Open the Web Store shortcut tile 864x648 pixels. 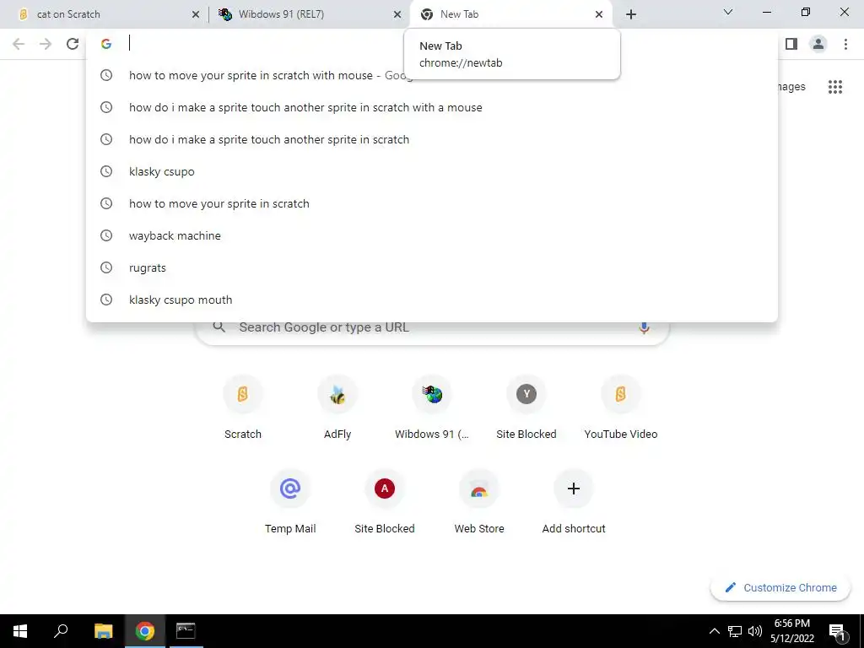pos(479,503)
